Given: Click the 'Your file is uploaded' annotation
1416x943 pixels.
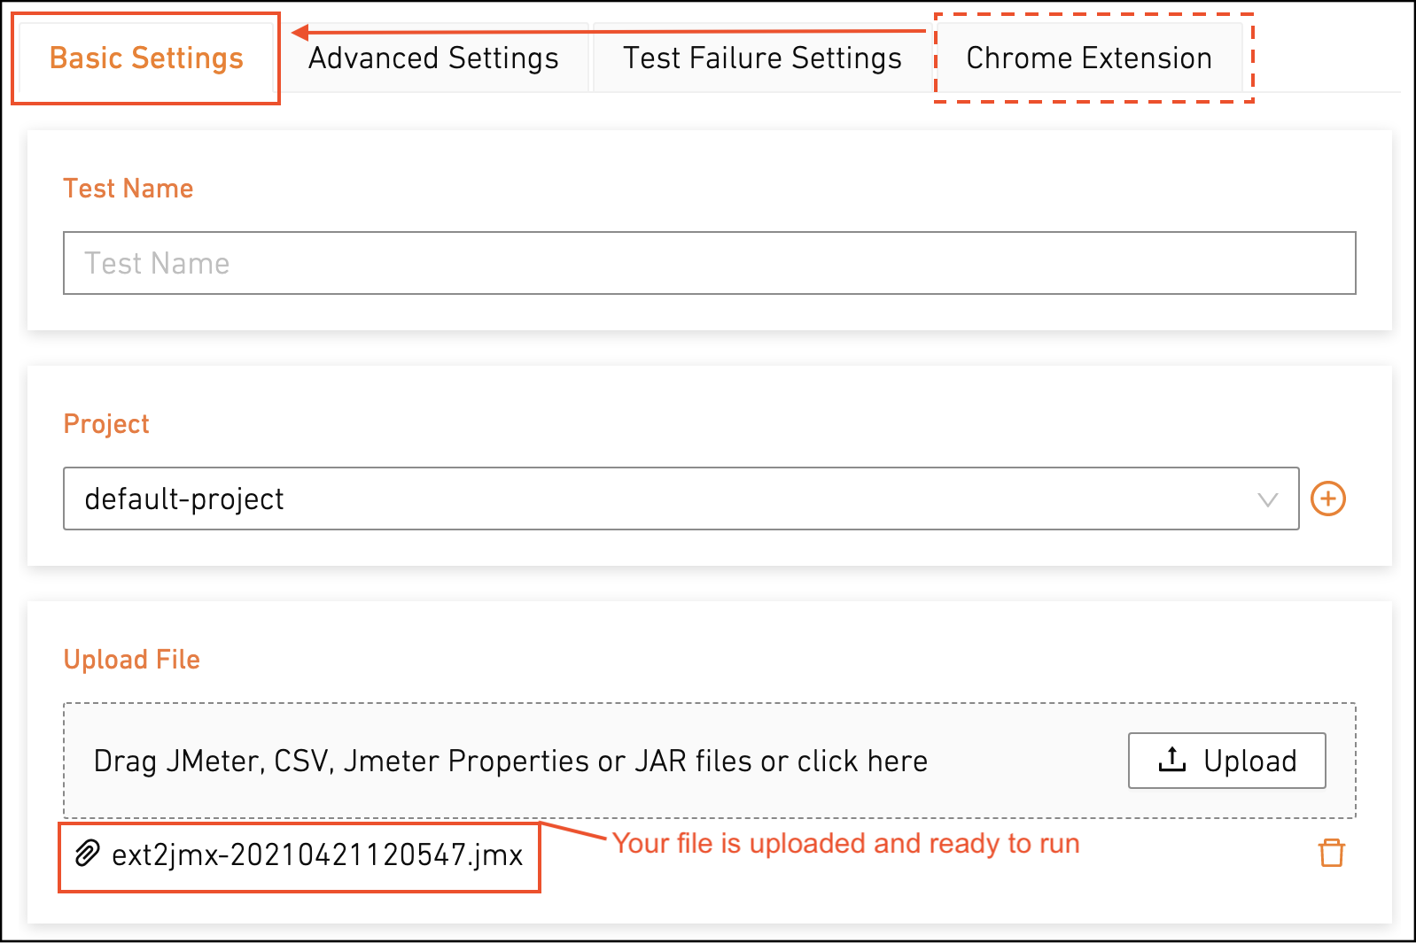Looking at the screenshot, I should pyautogui.click(x=846, y=843).
